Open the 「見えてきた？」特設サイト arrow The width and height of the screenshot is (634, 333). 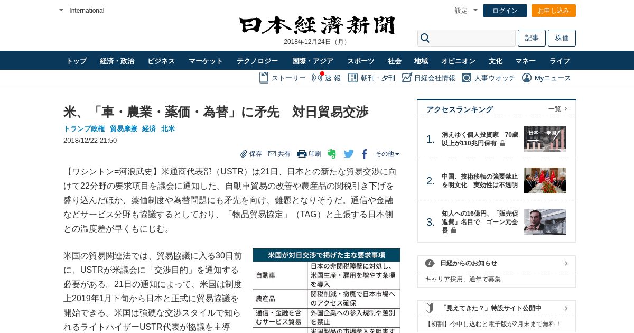566,308
